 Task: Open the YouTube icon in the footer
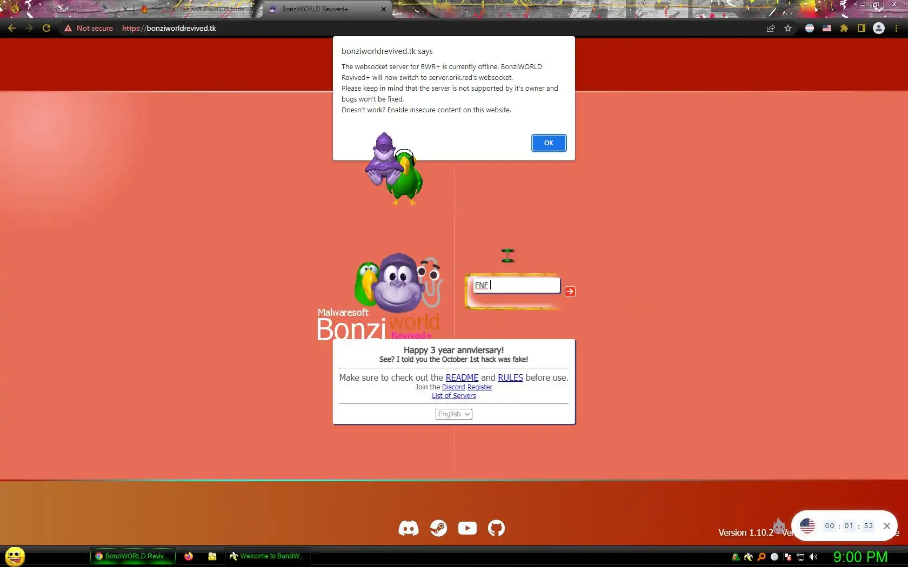coord(468,528)
